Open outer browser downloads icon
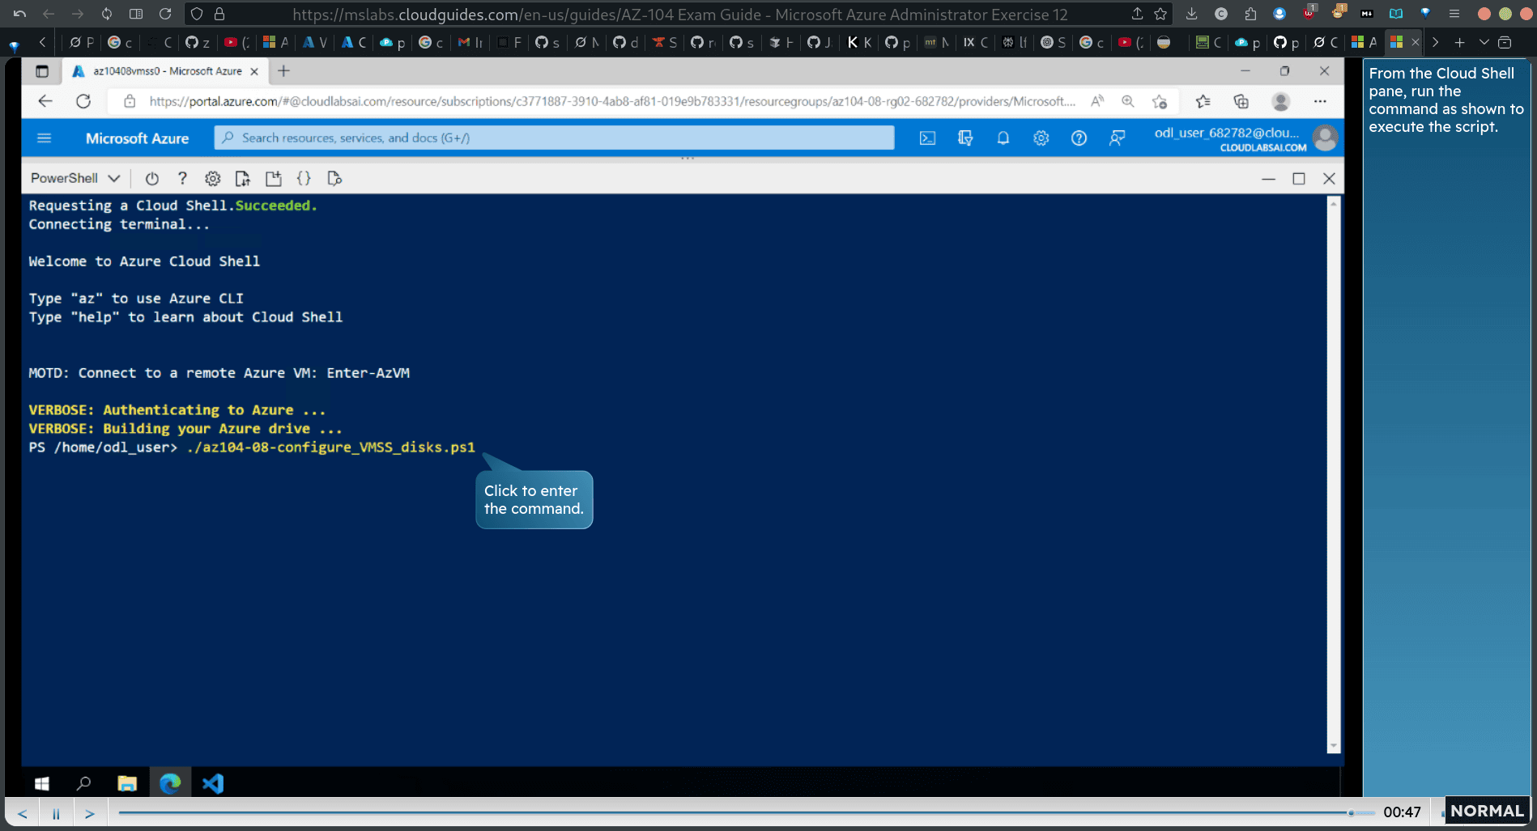This screenshot has height=831, width=1537. pyautogui.click(x=1191, y=14)
